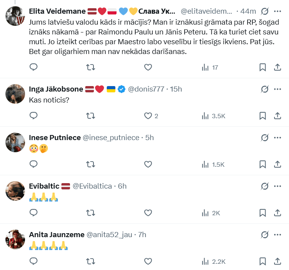This screenshot has width=289, height=270.
Task: Reply to Elita Veidemane's tweet
Action: (34, 67)
